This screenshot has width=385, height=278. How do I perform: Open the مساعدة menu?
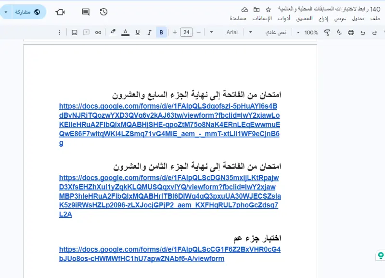(238, 18)
